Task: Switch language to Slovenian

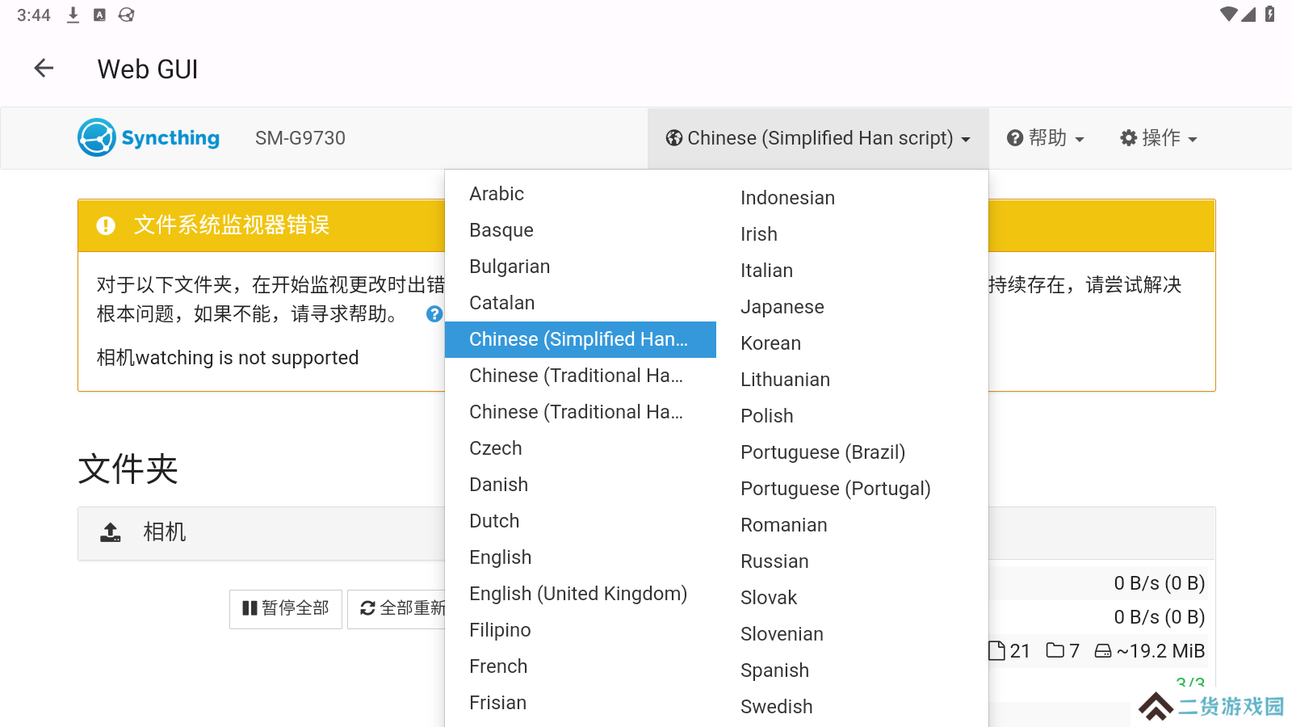Action: click(x=851, y=634)
